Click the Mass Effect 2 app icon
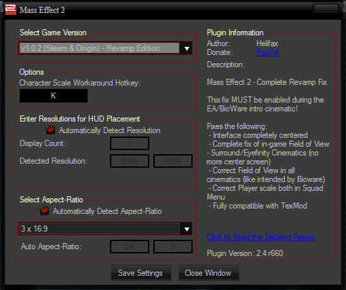Image resolution: width=346 pixels, height=290 pixels. (11, 10)
